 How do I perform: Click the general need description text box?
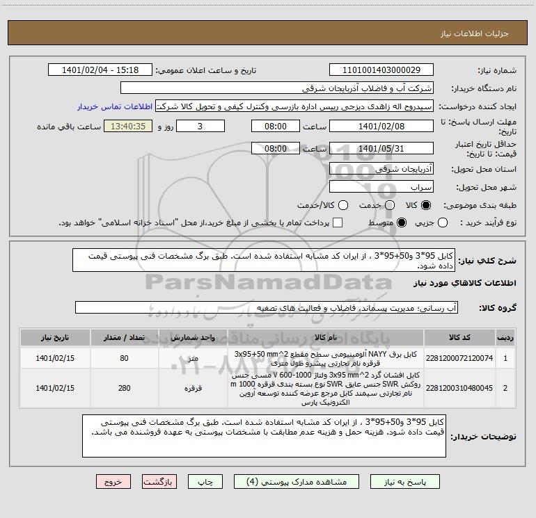[x=264, y=260]
